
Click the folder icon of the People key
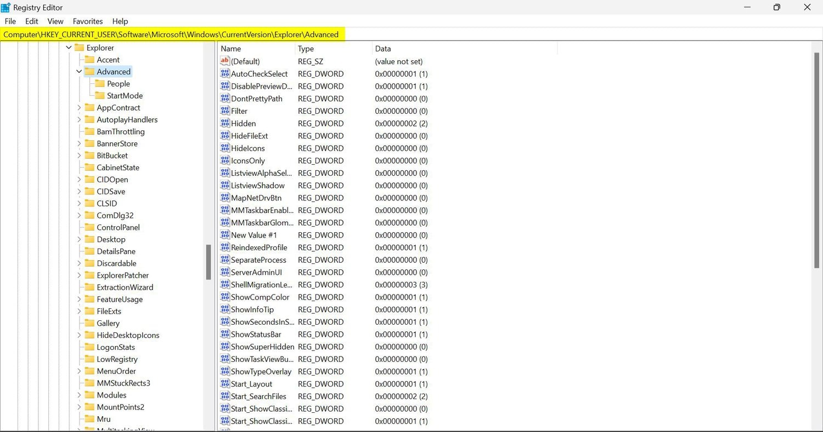pos(100,84)
